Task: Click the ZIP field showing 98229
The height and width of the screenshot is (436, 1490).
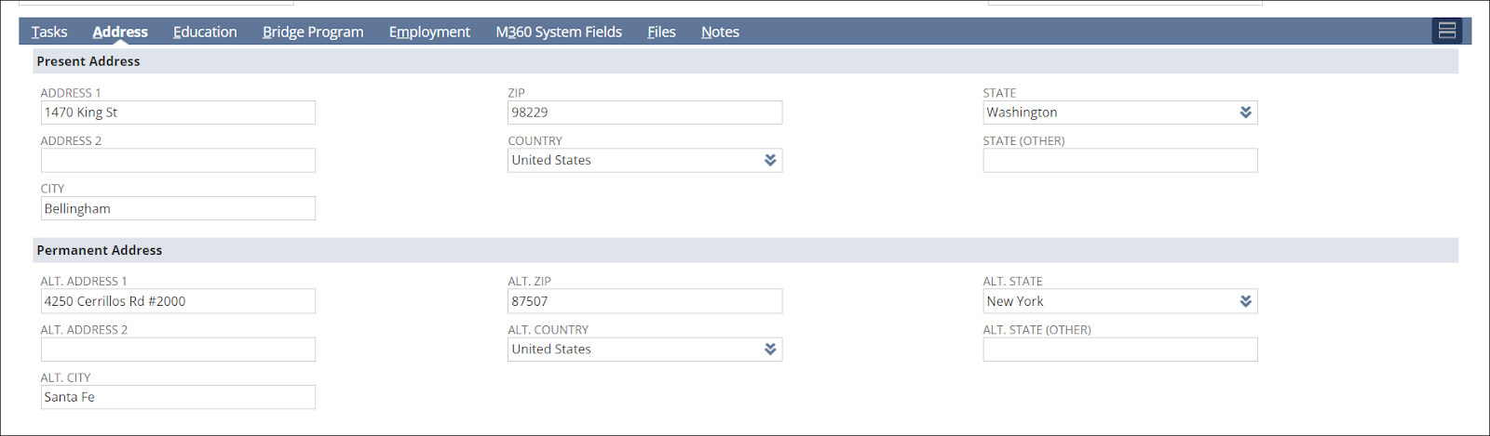Action: [x=644, y=112]
